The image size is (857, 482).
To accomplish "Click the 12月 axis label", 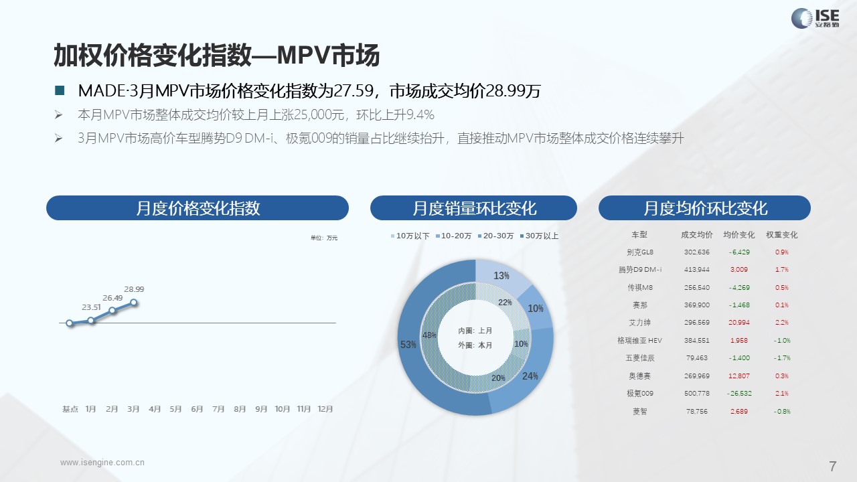I will coord(325,409).
